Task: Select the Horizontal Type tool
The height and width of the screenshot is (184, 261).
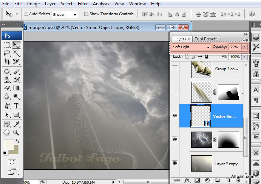Action: (x=16, y=106)
